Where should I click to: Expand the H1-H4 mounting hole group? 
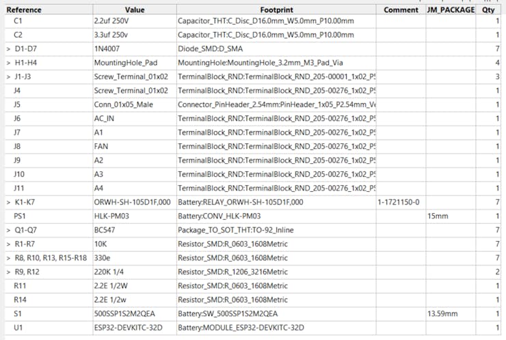click(x=8, y=63)
